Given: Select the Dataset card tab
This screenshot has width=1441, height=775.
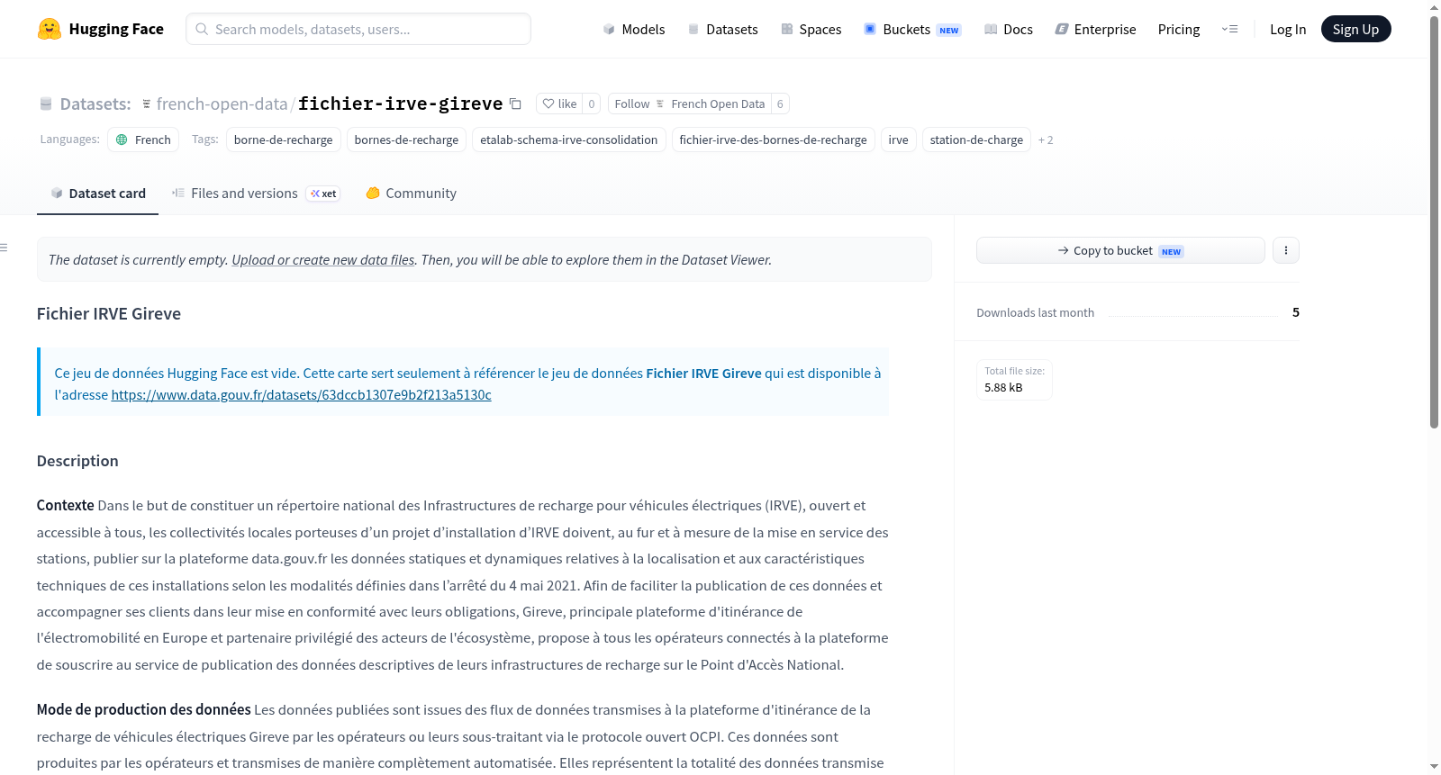Looking at the screenshot, I should [x=97, y=194].
